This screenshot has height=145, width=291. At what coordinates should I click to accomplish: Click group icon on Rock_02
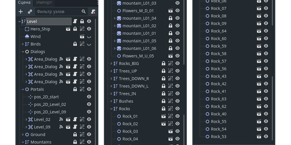(170, 124)
